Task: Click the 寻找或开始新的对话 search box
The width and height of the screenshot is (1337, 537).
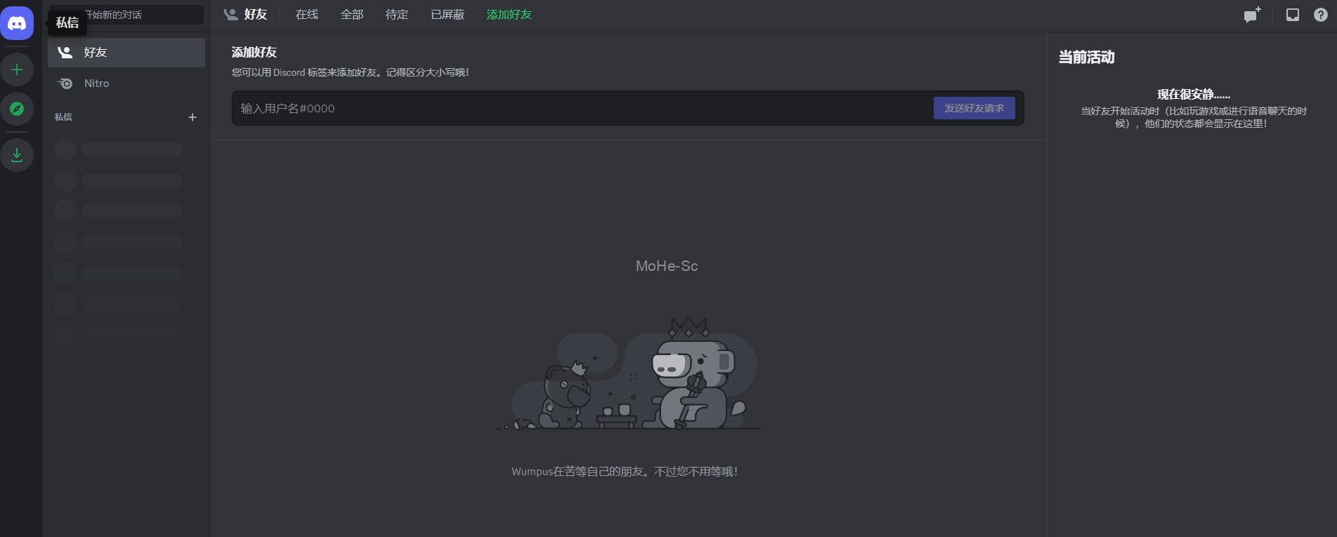Action: [x=144, y=15]
